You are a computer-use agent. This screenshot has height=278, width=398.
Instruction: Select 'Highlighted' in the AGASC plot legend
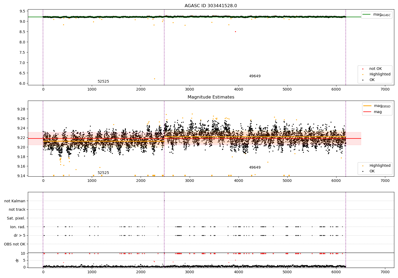pos(380,74)
